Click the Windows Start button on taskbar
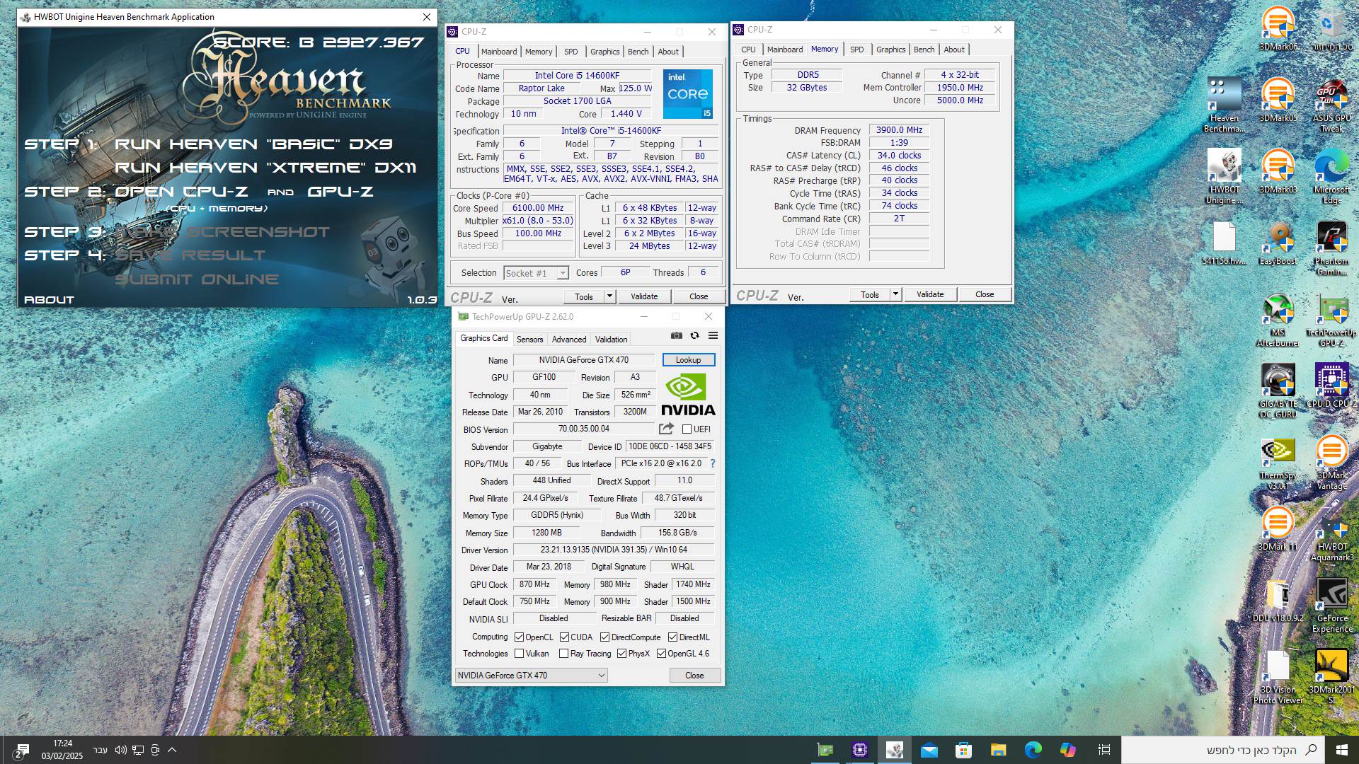This screenshot has height=764, width=1359. (x=1342, y=750)
